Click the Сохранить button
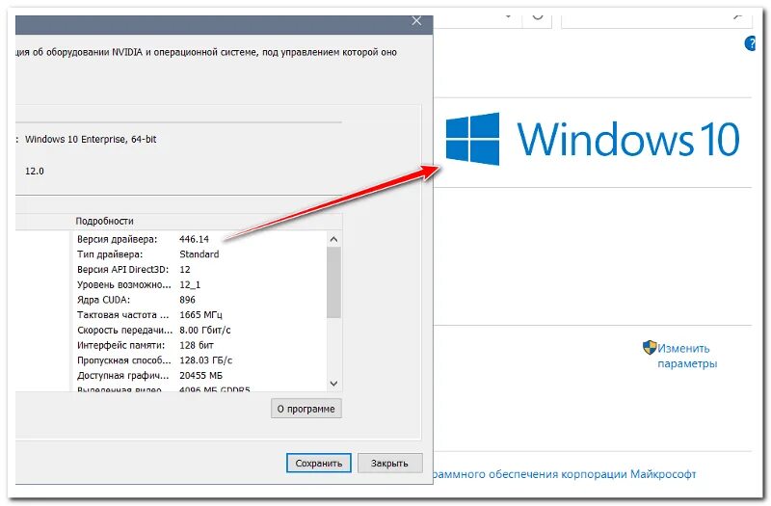Image resolution: width=771 pixels, height=506 pixels. pyautogui.click(x=319, y=463)
